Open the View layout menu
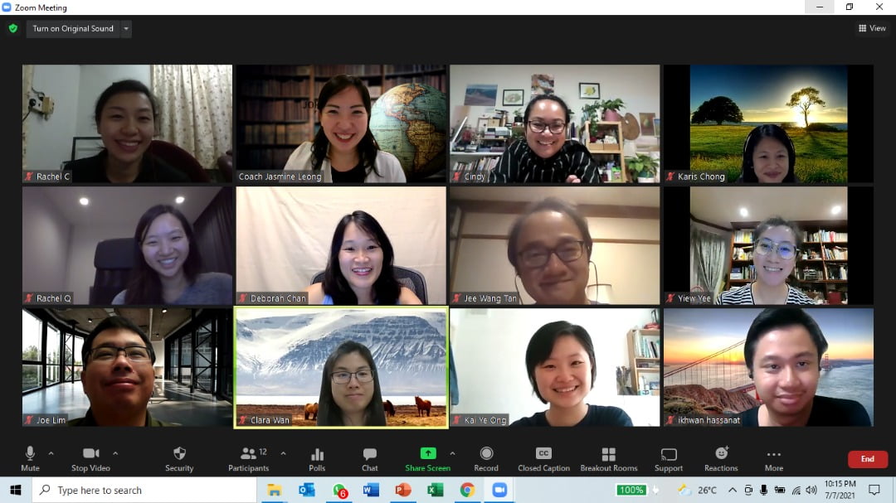Screen dimensions: 896x503 pyautogui.click(x=872, y=28)
